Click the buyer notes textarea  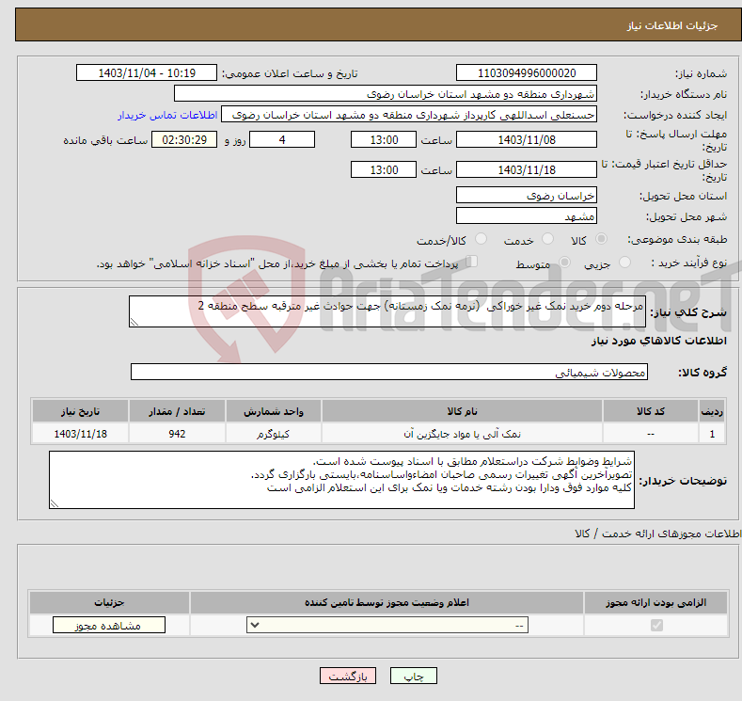coord(341,480)
